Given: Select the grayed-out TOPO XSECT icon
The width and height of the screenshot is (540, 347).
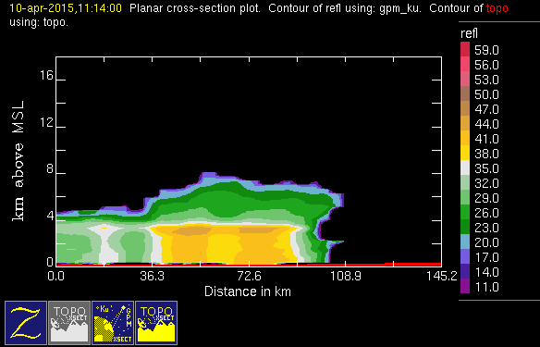Looking at the screenshot, I should click(x=69, y=323).
